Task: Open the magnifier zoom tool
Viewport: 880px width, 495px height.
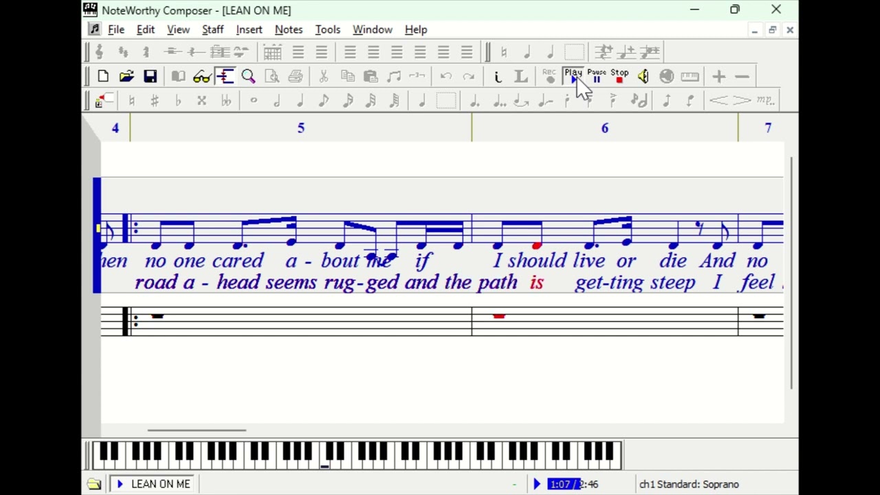Action: (248, 76)
